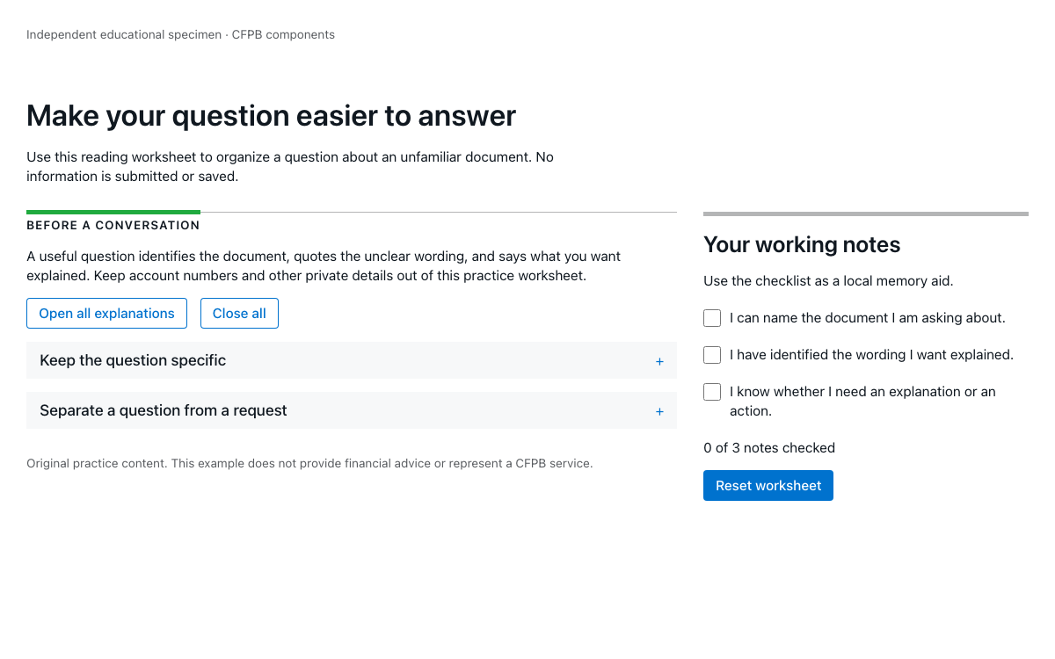Click the plus icon beside Keep the question specific
This screenshot has height=659, width=1055.
coord(659,361)
